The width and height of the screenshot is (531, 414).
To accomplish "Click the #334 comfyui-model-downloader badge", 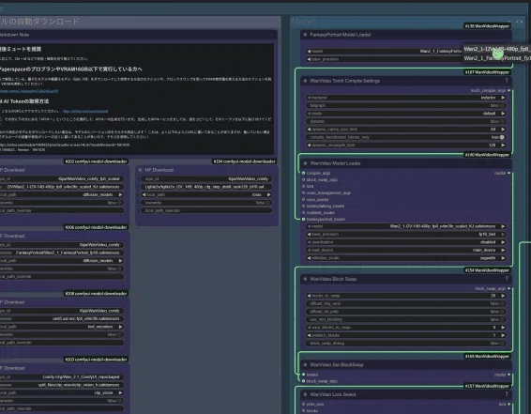I will (x=245, y=161).
